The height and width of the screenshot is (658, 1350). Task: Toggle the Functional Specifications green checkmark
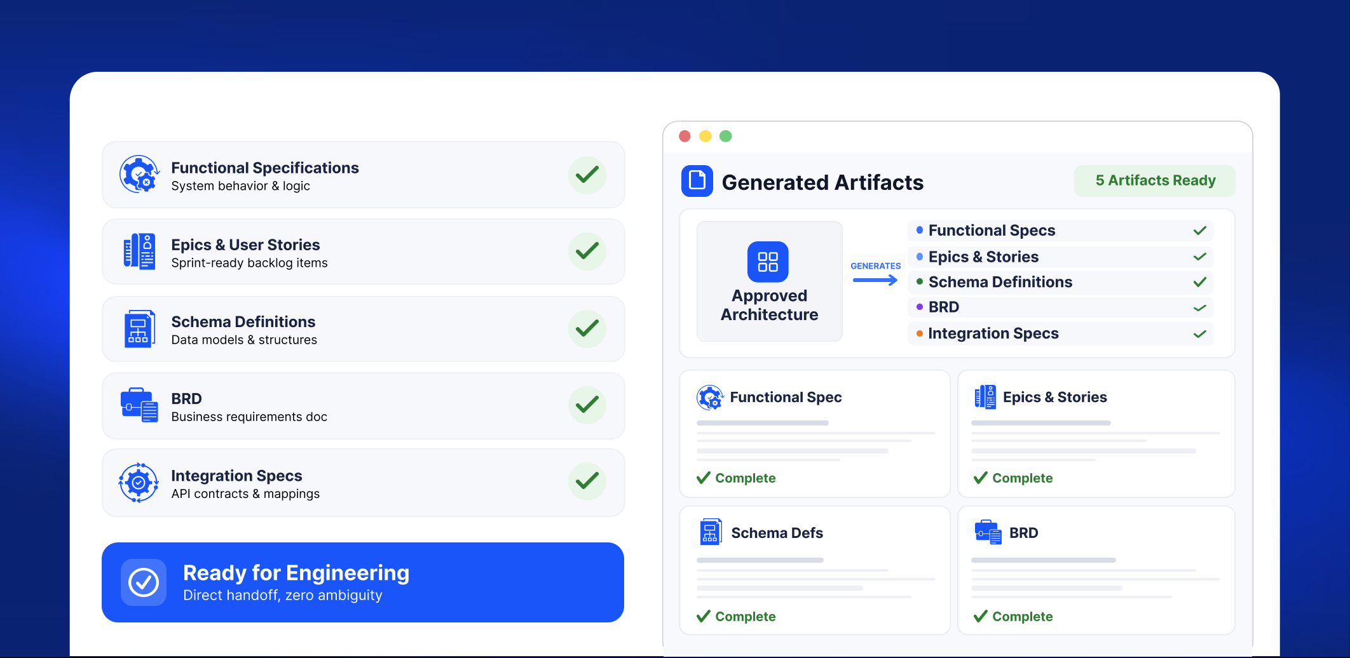click(587, 175)
